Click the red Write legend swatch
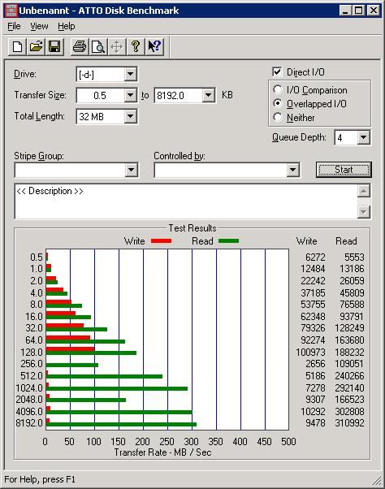Viewport: 385px width, 489px height. coord(161,240)
